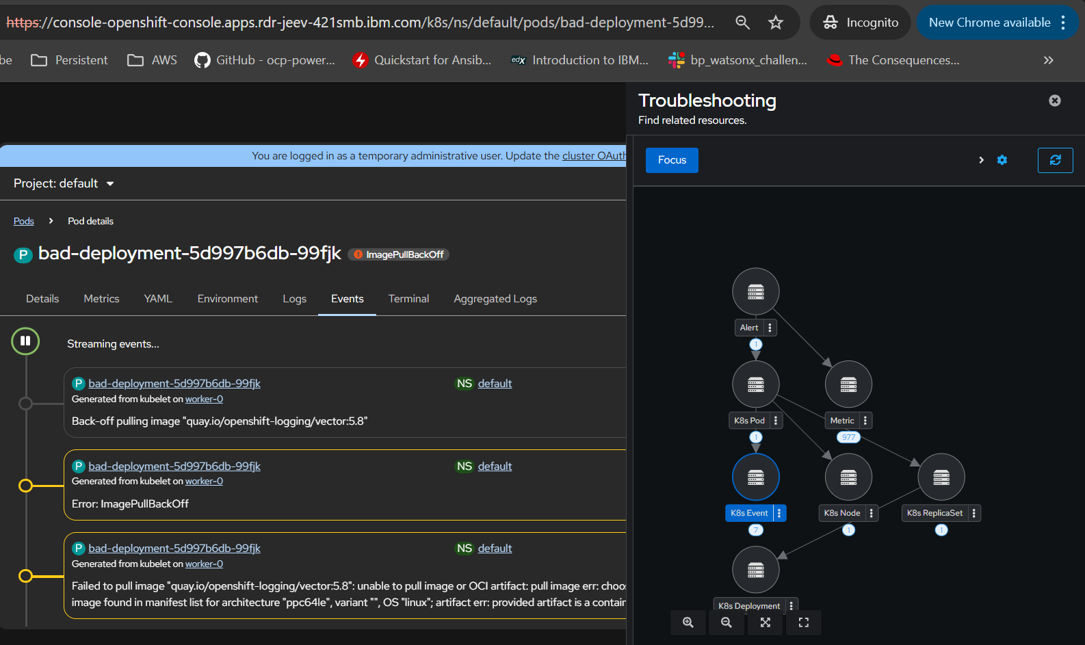Open pod link in Error: ImagePullBackOff event
1085x645 pixels.
click(174, 466)
